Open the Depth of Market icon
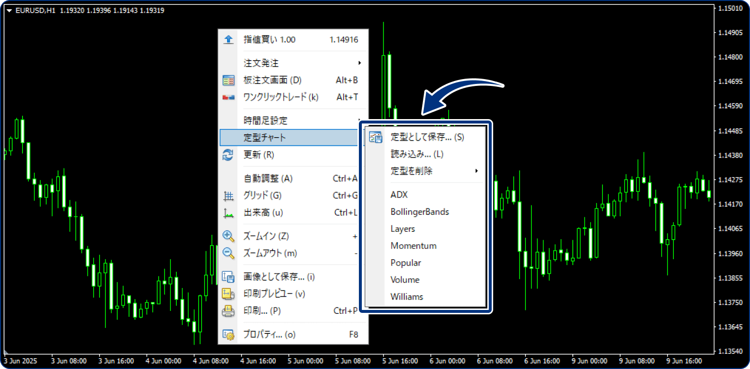 (229, 80)
